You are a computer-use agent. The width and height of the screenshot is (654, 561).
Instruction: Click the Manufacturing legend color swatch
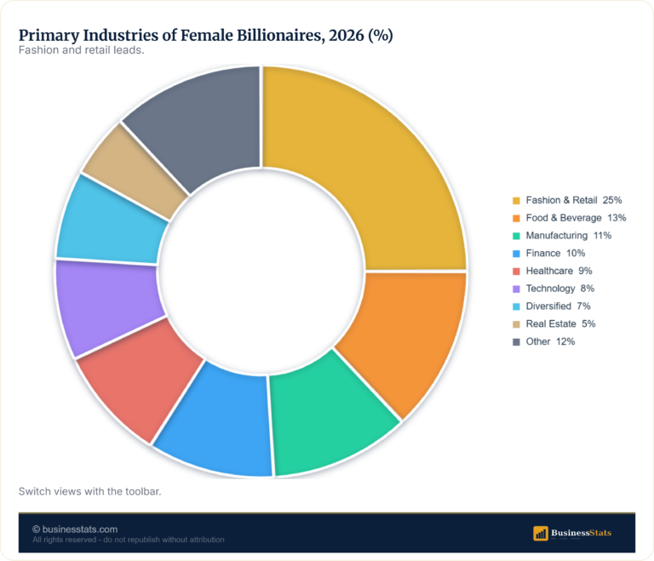click(516, 236)
